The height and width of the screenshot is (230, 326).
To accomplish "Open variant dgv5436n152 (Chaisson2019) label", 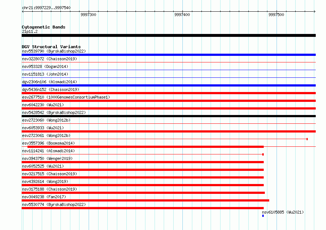I will point(51,89).
